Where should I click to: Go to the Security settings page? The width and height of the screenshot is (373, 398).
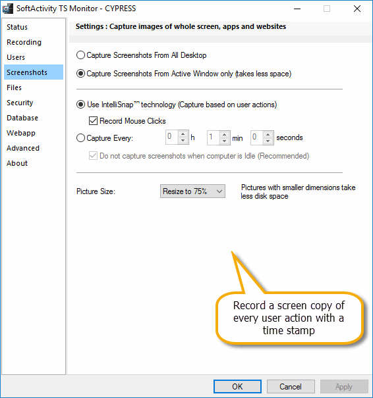(20, 103)
